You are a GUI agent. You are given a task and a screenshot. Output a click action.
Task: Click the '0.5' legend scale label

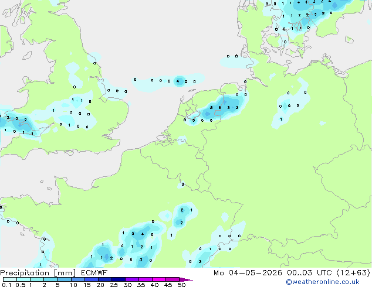tap(21, 285)
